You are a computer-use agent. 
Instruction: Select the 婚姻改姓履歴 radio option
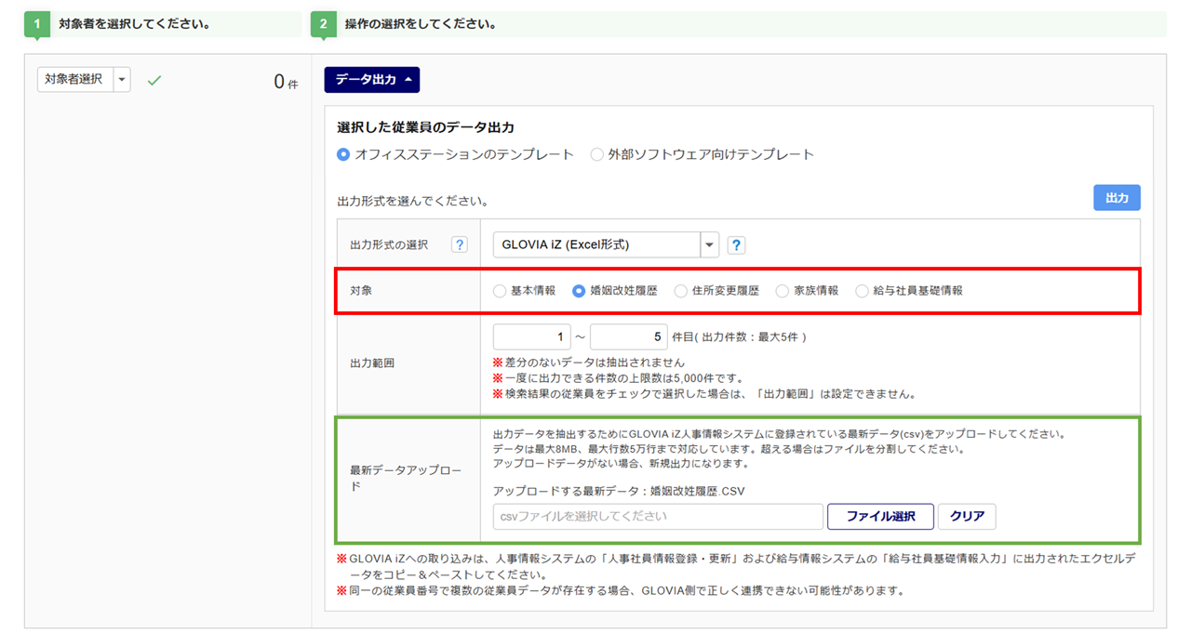coord(580,291)
